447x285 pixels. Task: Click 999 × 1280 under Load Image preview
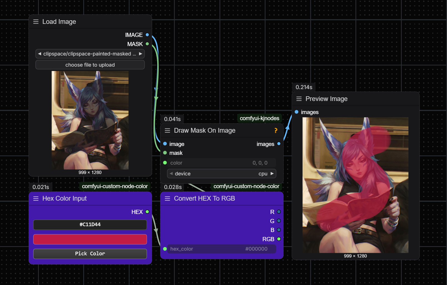(x=90, y=172)
